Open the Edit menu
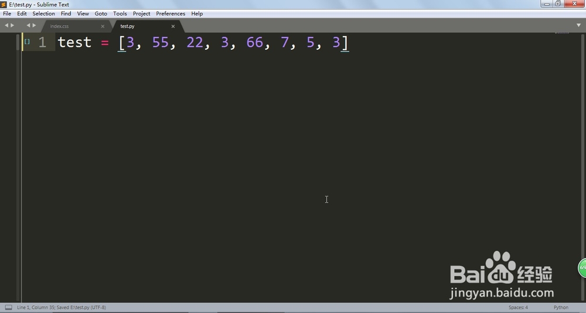Screen dimensions: 586x313 (x=22, y=13)
